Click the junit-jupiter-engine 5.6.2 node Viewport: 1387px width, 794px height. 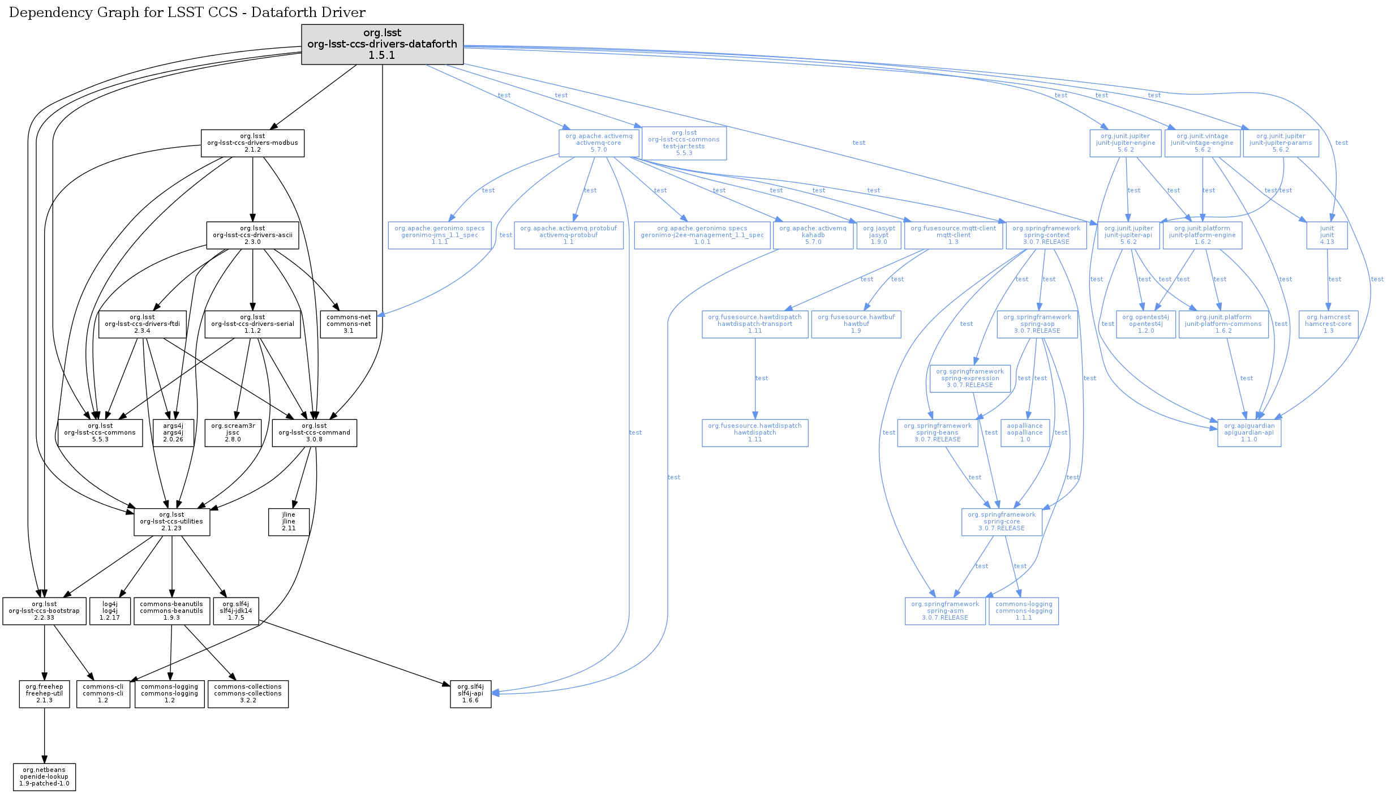coord(1125,143)
